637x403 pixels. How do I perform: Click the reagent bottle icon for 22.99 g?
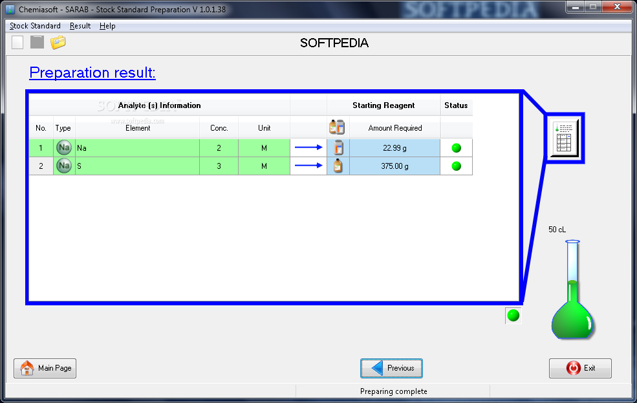(x=338, y=148)
